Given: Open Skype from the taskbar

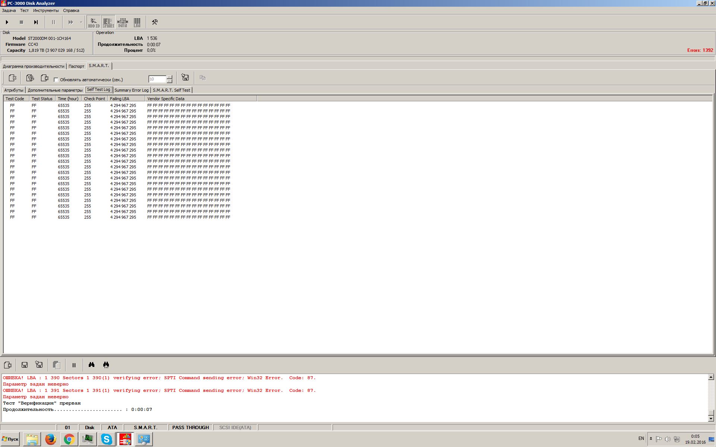Looking at the screenshot, I should coord(107,439).
